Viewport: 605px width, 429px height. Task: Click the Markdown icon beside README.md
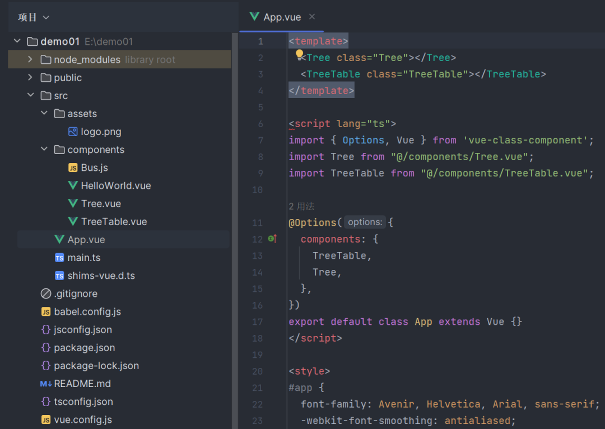pos(46,384)
